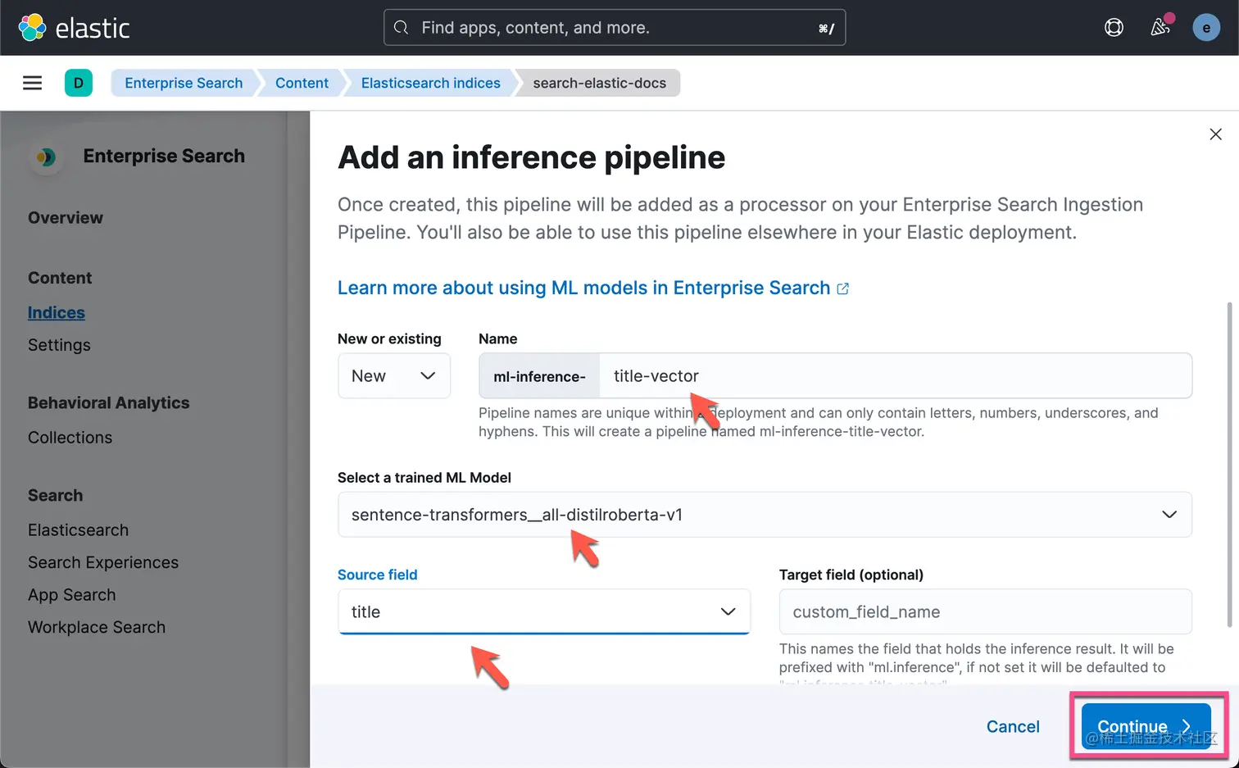
Task: Focus the Find apps search field
Action: (x=615, y=28)
